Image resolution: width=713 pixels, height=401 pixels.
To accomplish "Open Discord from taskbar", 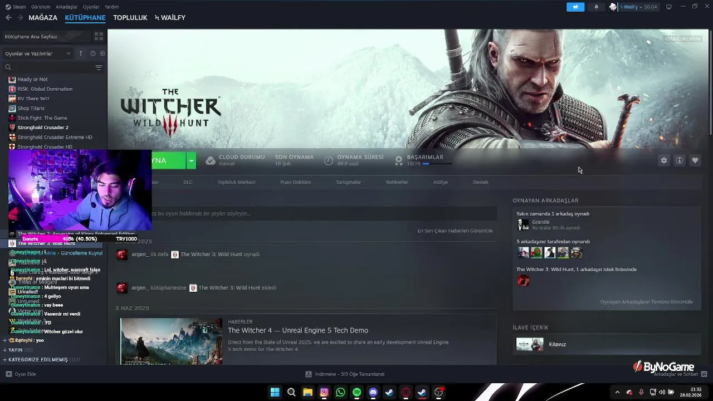I will coord(373,393).
